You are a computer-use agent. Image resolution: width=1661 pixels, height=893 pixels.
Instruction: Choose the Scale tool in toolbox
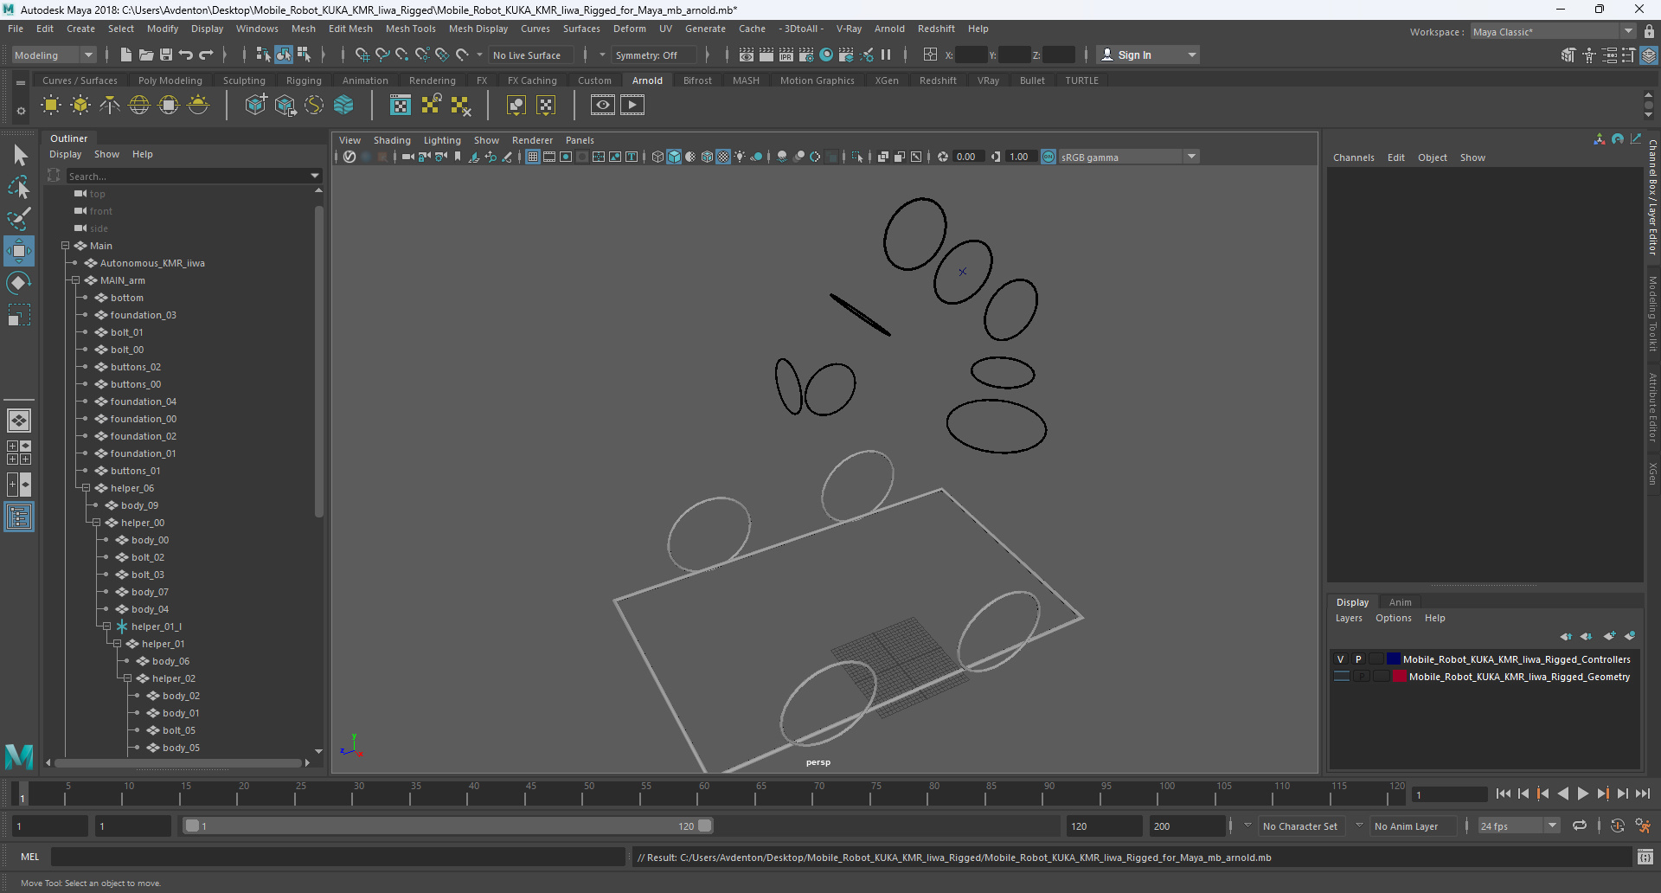(x=19, y=315)
